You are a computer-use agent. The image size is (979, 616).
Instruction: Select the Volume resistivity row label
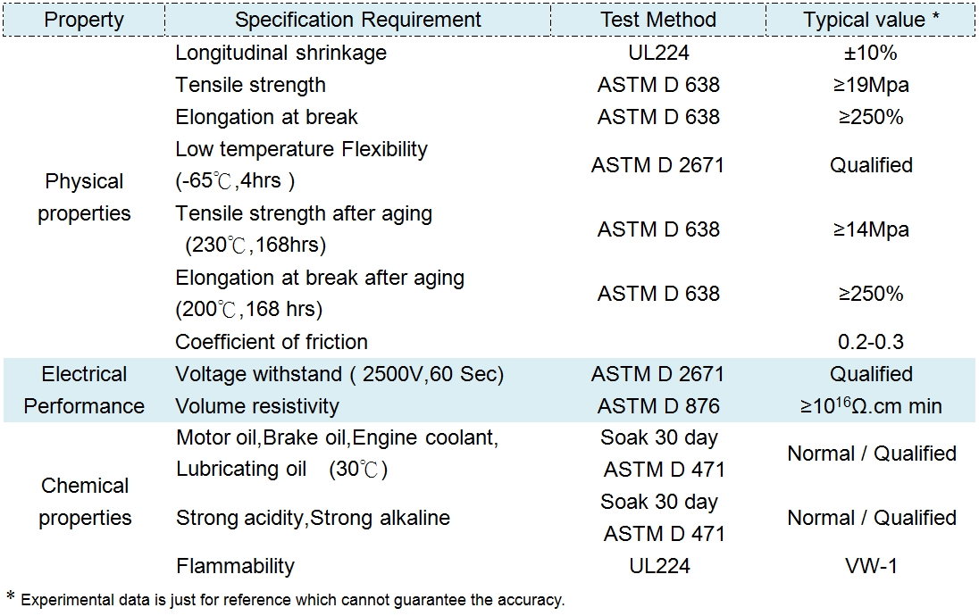pyautogui.click(x=257, y=406)
